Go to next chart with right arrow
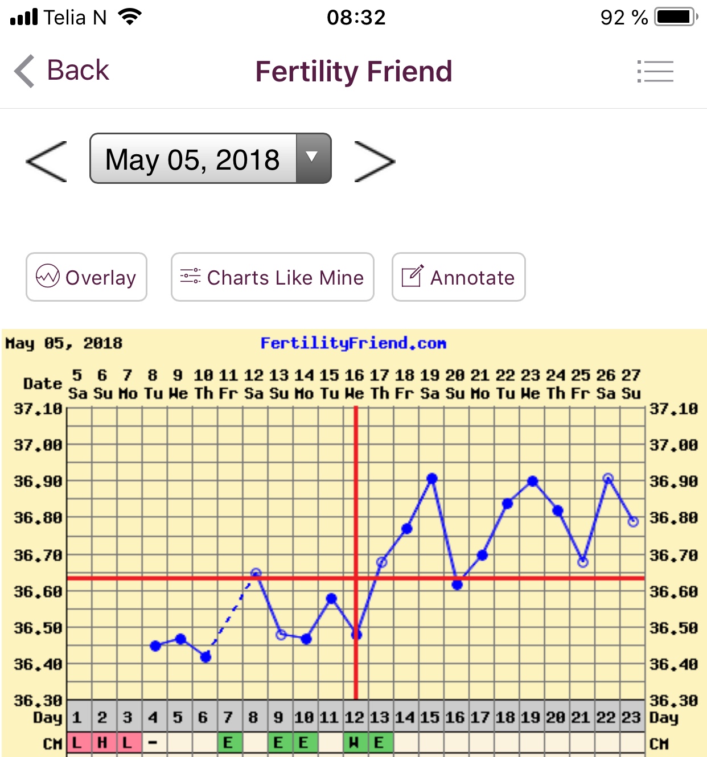 [x=374, y=162]
